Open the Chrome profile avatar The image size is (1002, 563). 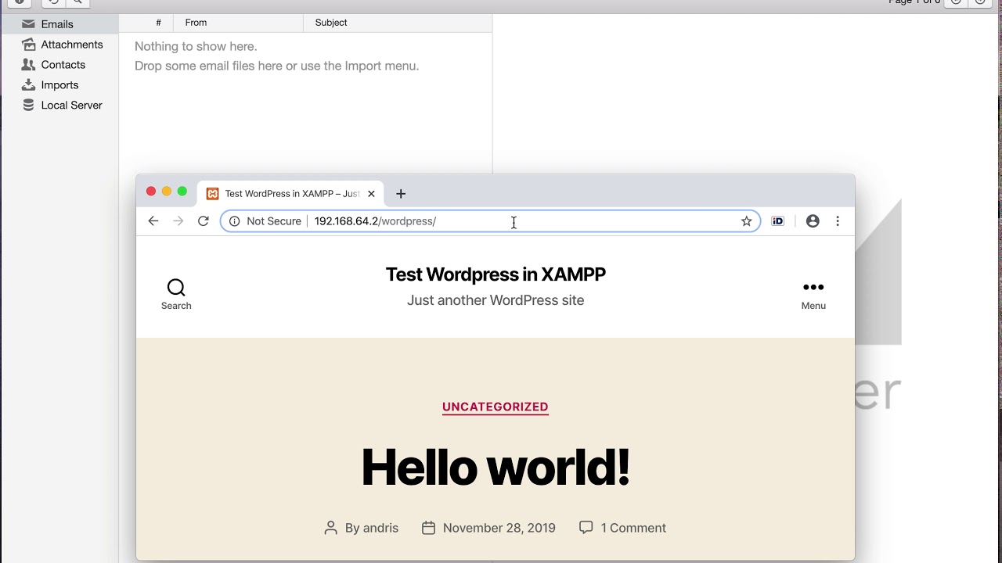[x=813, y=221]
